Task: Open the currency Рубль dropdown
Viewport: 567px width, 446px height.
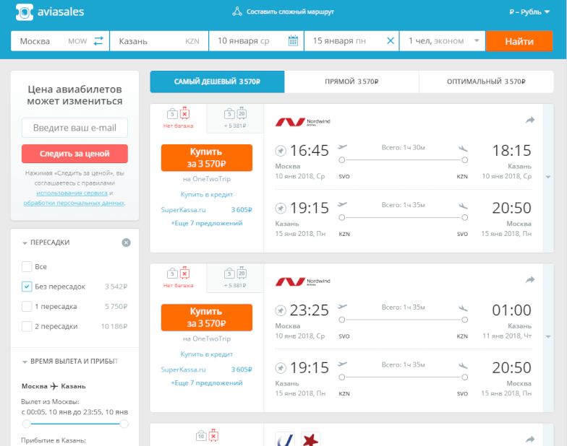Action: click(x=529, y=12)
